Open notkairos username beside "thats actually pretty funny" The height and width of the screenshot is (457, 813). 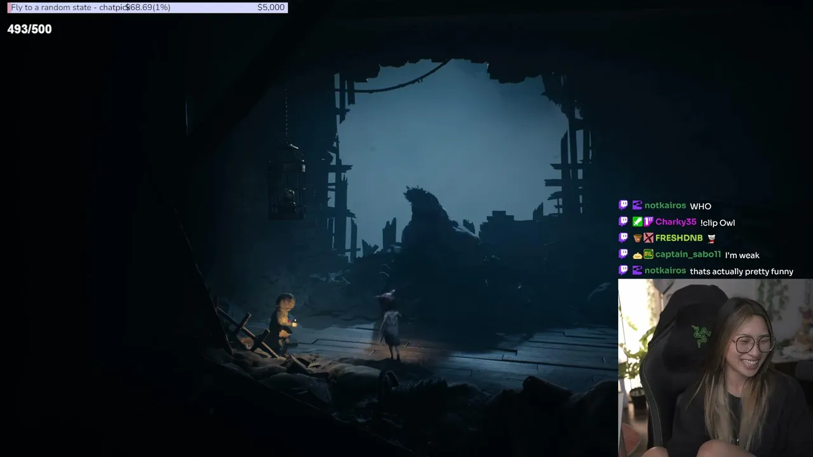665,270
